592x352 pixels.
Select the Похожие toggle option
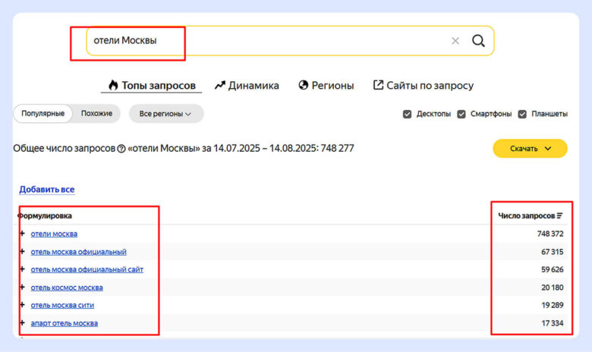[x=96, y=114]
